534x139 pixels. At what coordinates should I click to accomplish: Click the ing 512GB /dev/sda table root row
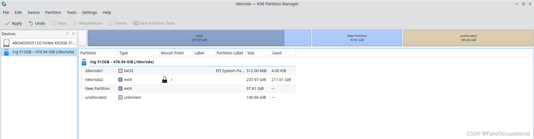pyautogui.click(x=187, y=62)
